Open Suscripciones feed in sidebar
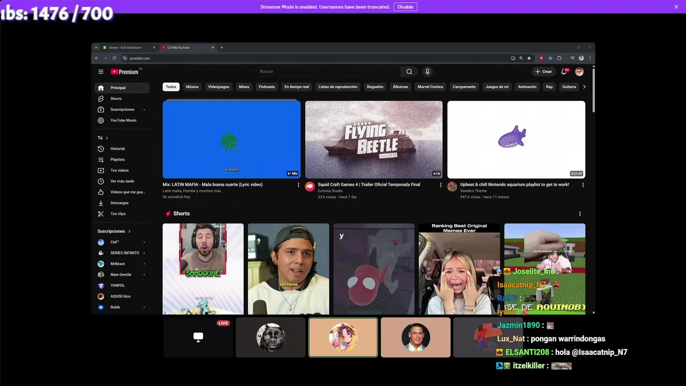 tap(122, 109)
